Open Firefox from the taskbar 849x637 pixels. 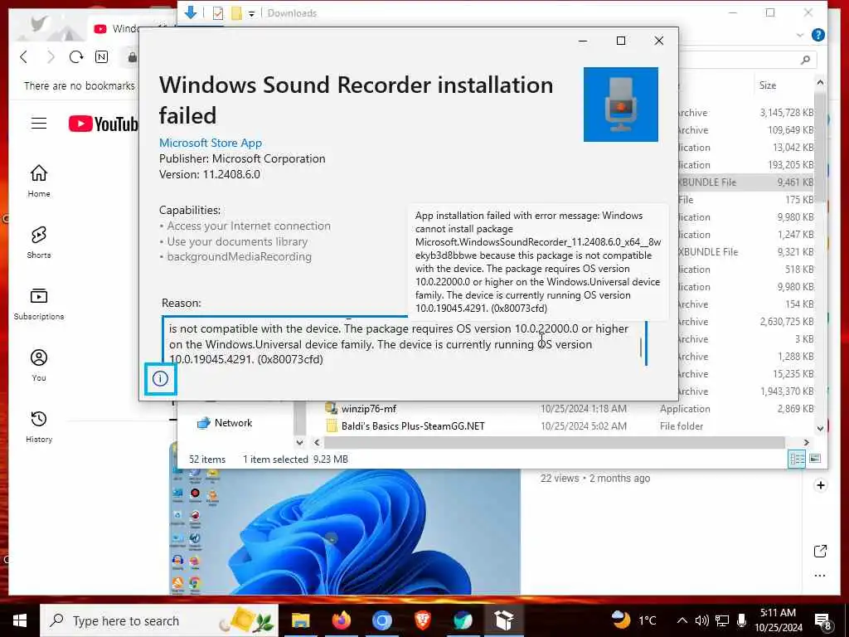click(x=341, y=620)
